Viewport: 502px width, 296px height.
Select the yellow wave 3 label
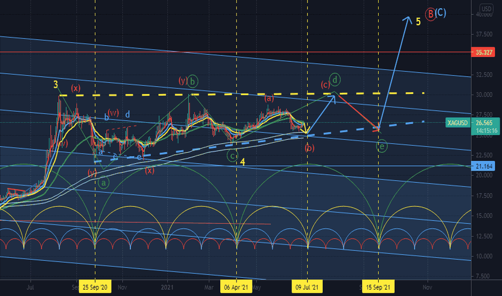(55, 84)
